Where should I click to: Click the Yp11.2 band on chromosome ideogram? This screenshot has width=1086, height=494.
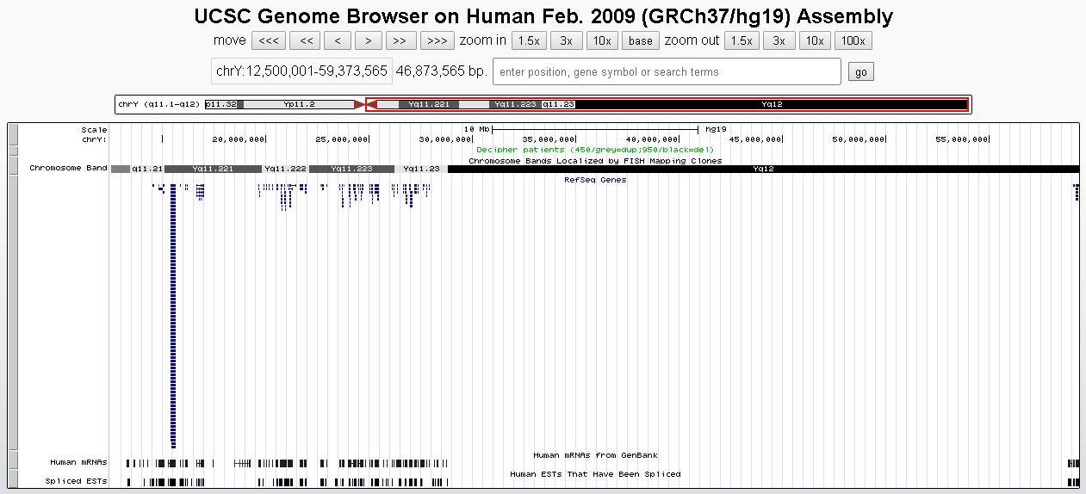tap(299, 104)
